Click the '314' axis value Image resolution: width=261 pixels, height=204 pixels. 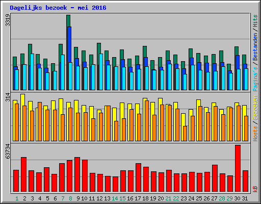coord(8,97)
